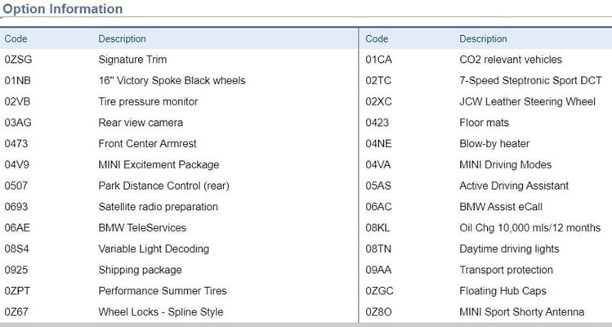The width and height of the screenshot is (612, 327).
Task: Select JCW Leather Steering Wheel description
Action: point(527,101)
